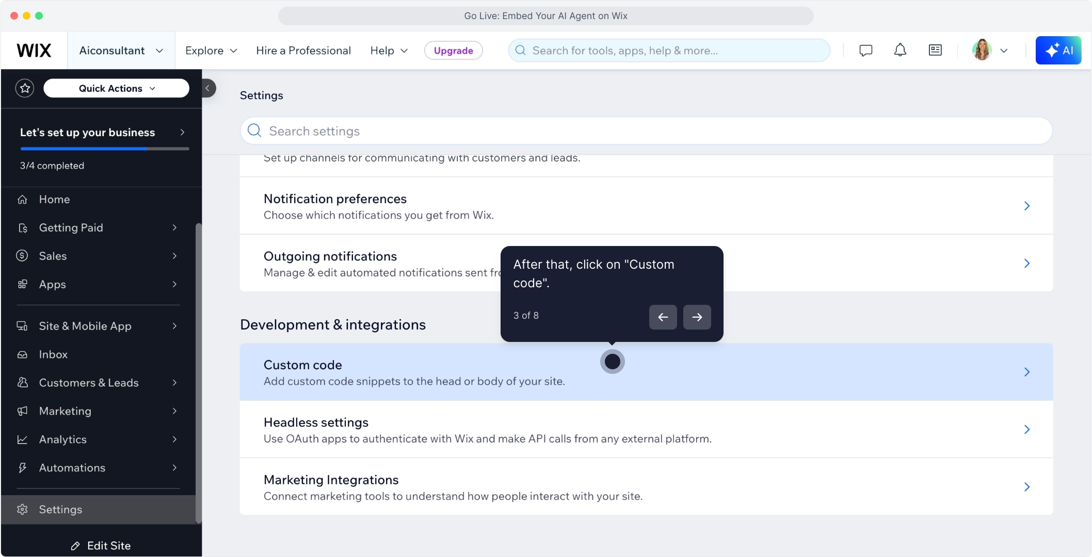This screenshot has height=557, width=1092.
Task: Open the notifications bell
Action: (x=900, y=51)
